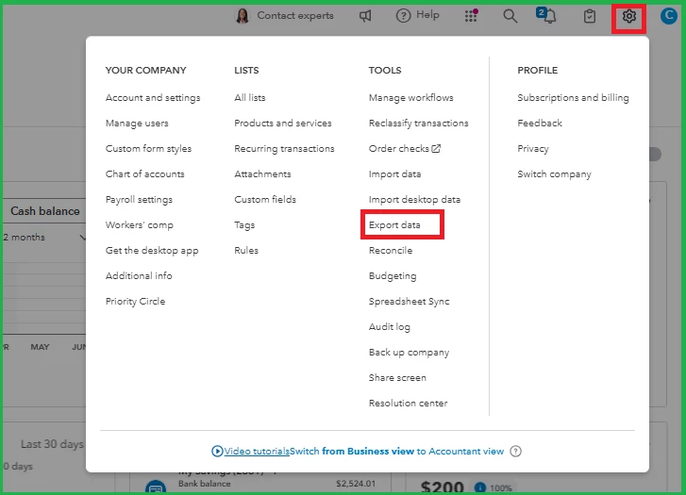
Task: Open Order checks external link
Action: (x=405, y=149)
